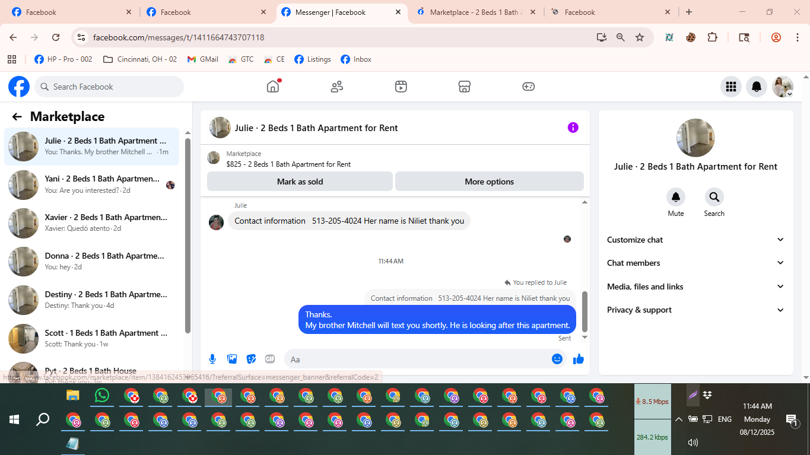Choose a sticker to send
The width and height of the screenshot is (810, 455).
(251, 359)
